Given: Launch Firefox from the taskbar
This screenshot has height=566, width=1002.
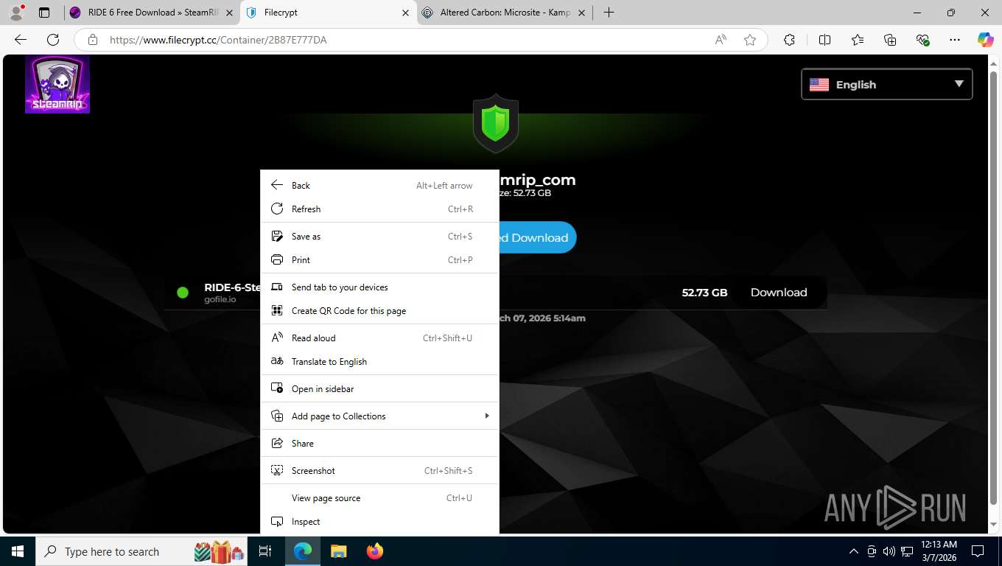Looking at the screenshot, I should pos(374,551).
